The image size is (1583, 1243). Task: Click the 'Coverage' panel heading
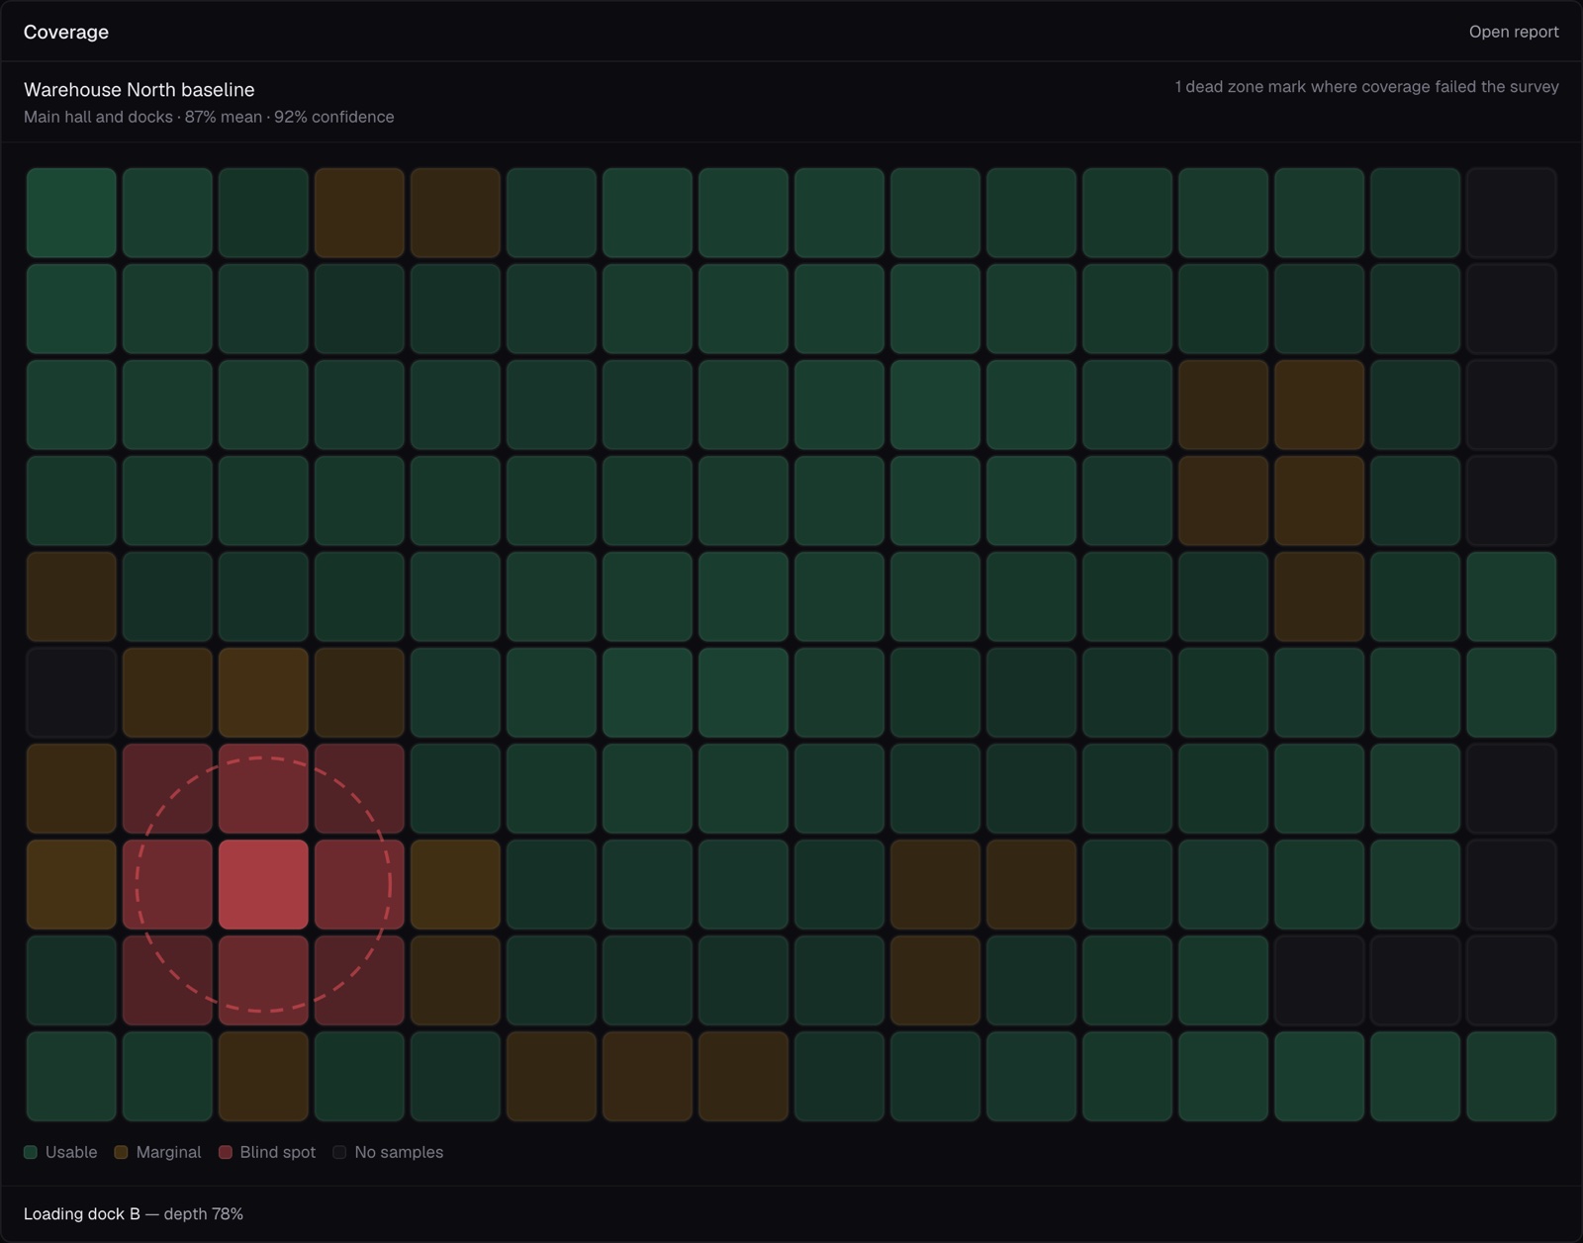pyautogui.click(x=66, y=32)
